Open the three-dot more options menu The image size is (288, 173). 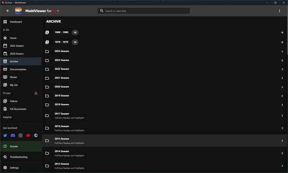click(x=279, y=11)
